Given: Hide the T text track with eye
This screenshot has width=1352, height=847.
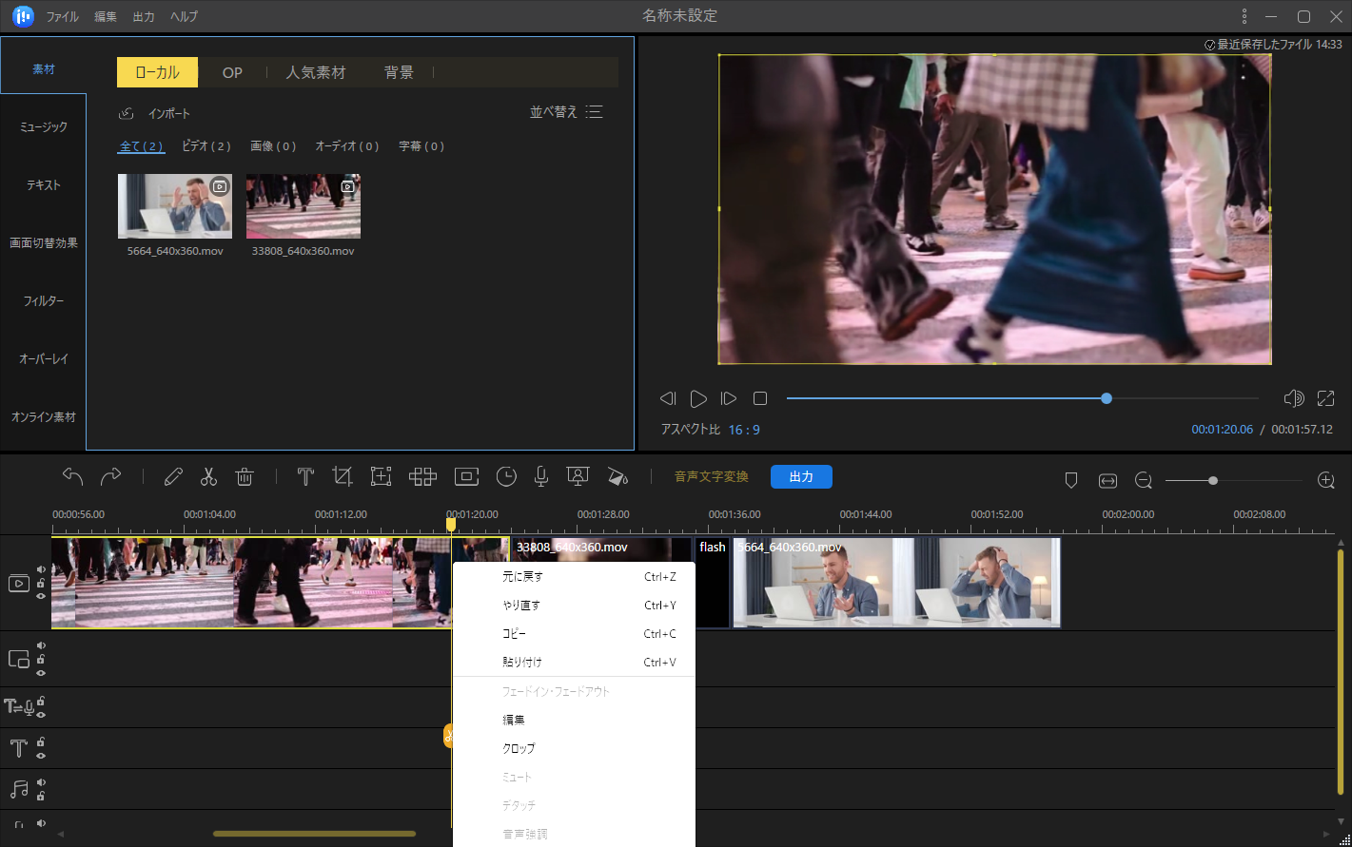Looking at the screenshot, I should click(41, 755).
